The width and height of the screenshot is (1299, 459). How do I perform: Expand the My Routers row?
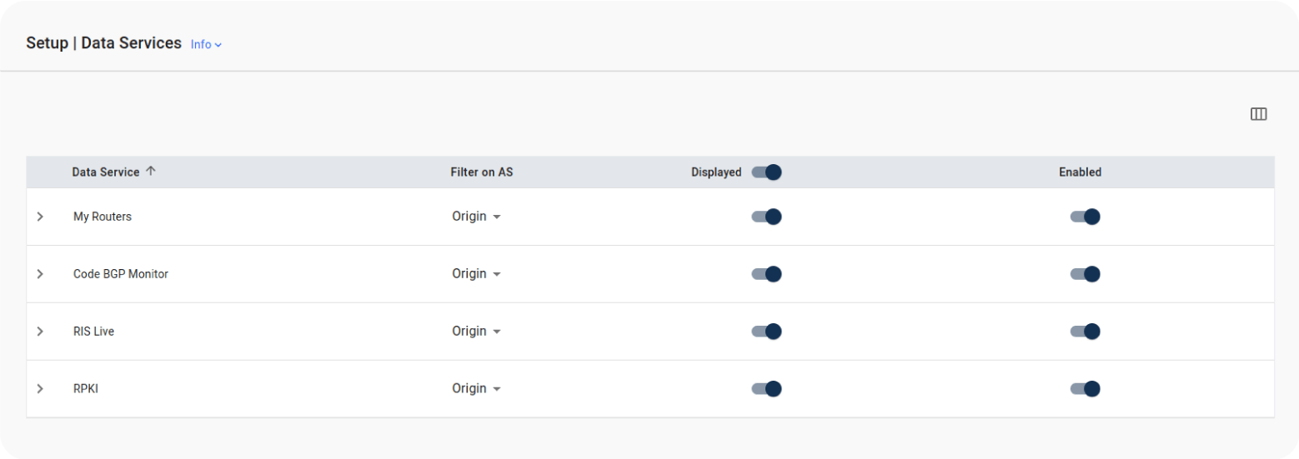click(40, 217)
